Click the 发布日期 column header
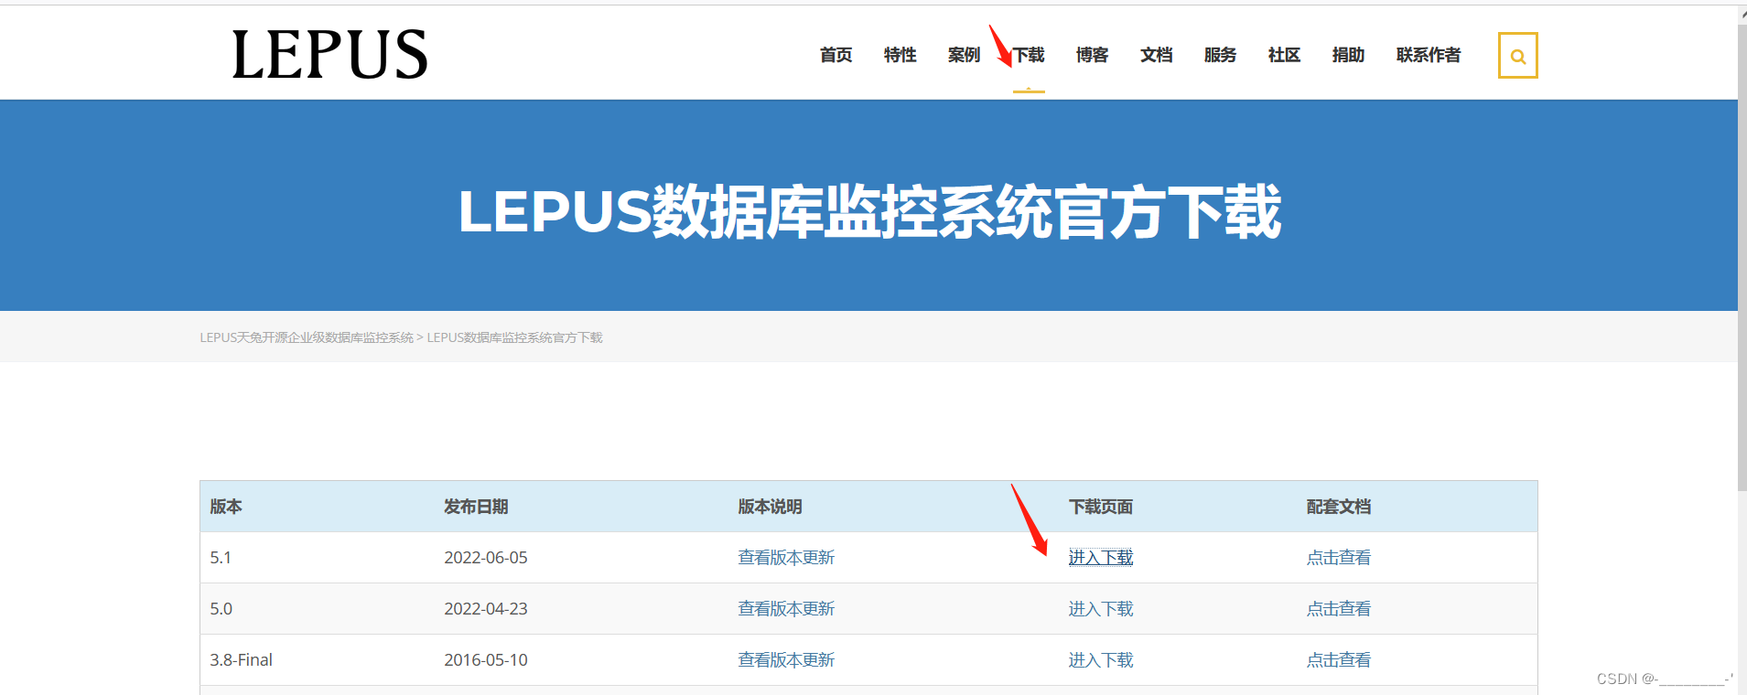1747x695 pixels. pyautogui.click(x=476, y=507)
